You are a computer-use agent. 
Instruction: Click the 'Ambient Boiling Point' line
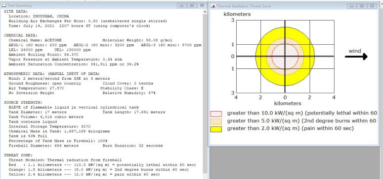click(x=43, y=55)
